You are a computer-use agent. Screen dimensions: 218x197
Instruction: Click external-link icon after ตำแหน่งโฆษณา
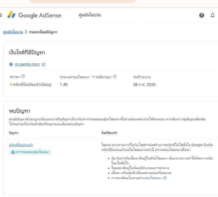[165, 178]
